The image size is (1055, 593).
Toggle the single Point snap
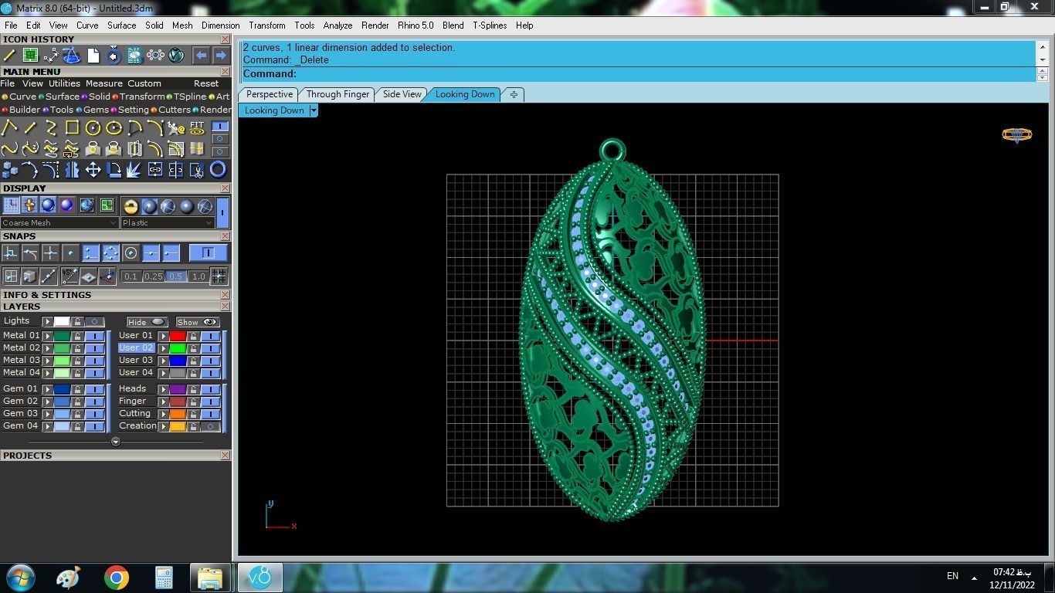(x=70, y=252)
